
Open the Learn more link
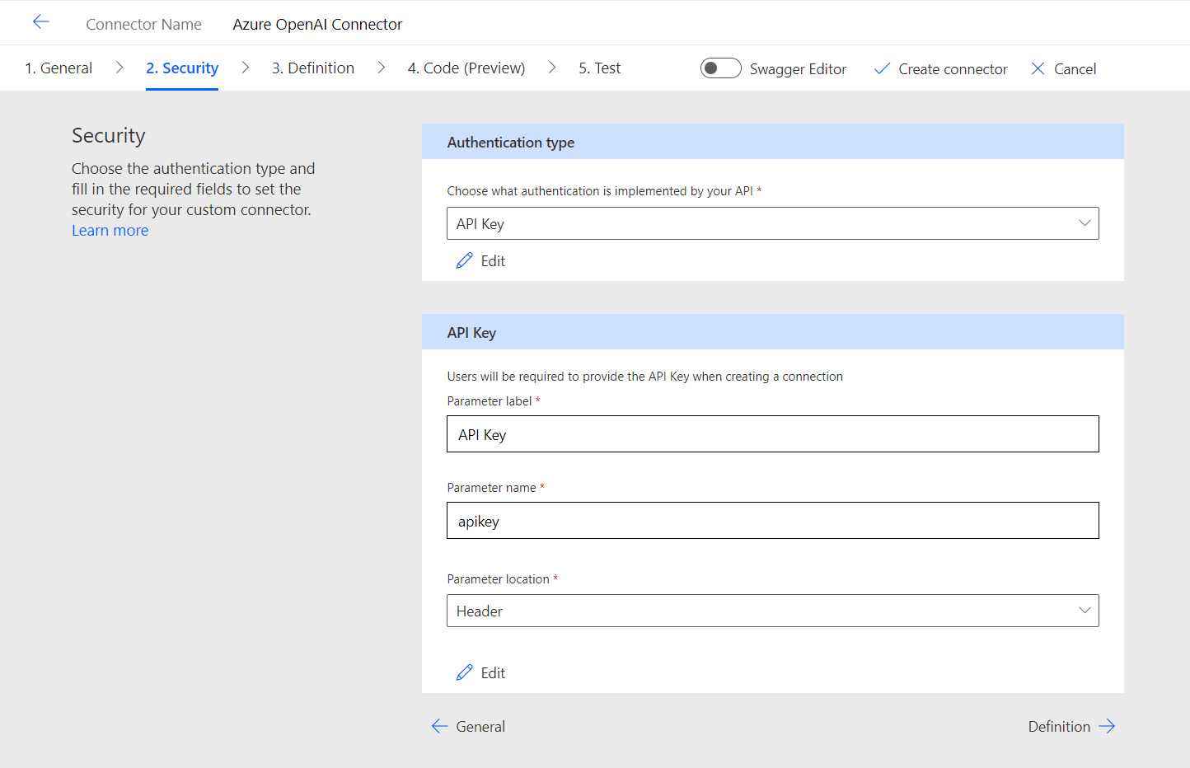click(x=110, y=231)
